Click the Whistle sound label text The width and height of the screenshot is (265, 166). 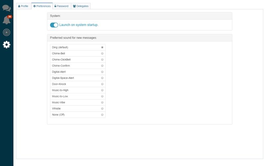tap(56, 109)
